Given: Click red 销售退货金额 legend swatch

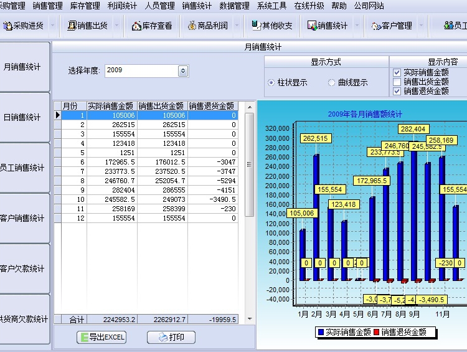Looking at the screenshot, I should point(377,332).
